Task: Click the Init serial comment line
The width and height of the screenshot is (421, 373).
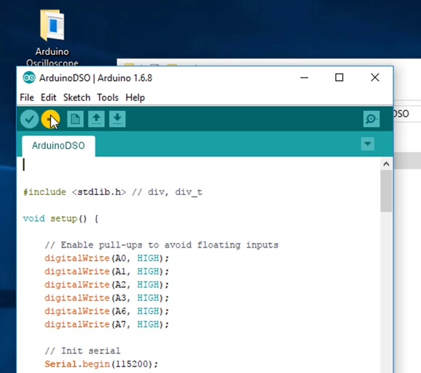Action: pos(83,351)
